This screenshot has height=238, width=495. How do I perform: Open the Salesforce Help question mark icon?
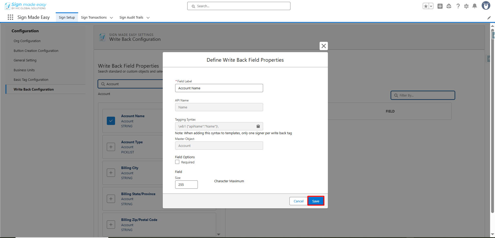pyautogui.click(x=458, y=6)
